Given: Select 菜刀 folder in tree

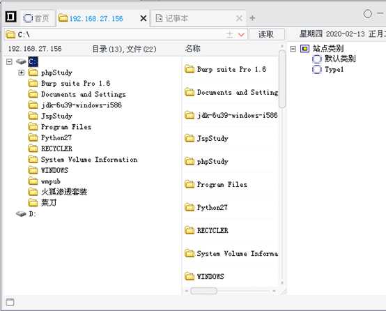Looking at the screenshot, I should pyautogui.click(x=49, y=203).
